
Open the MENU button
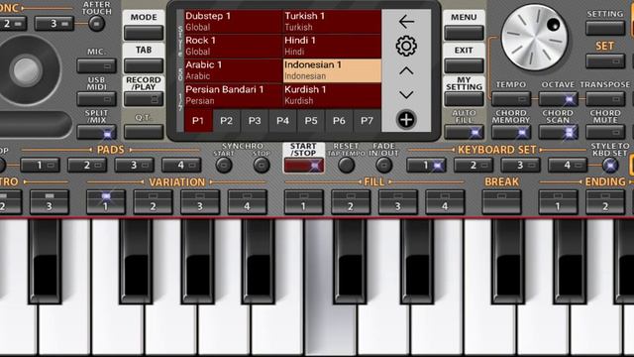click(x=464, y=33)
